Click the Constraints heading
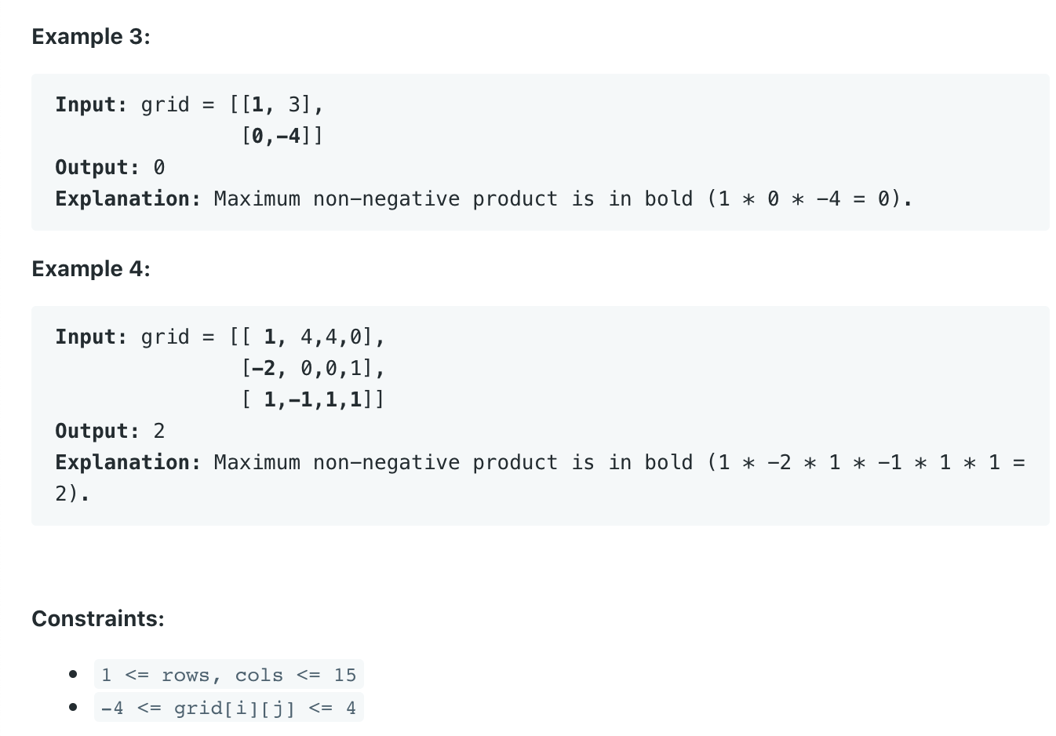1056x736 pixels. click(98, 619)
